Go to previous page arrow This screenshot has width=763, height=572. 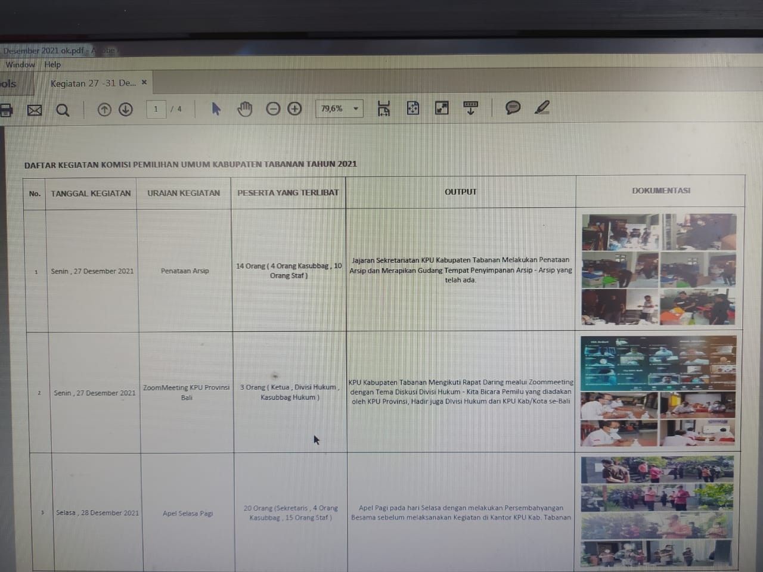(x=104, y=110)
